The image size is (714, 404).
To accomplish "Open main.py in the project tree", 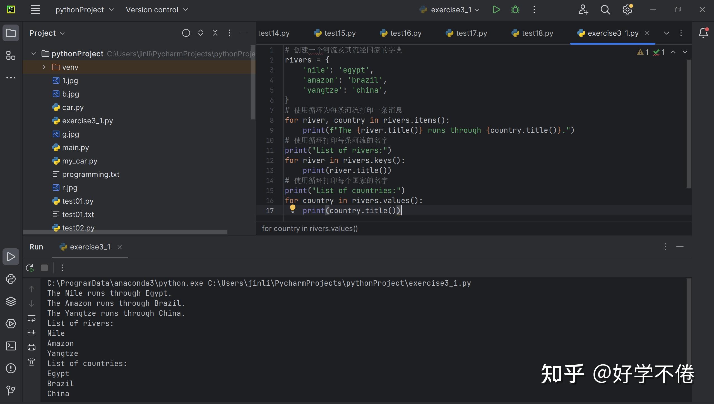I will (75, 148).
